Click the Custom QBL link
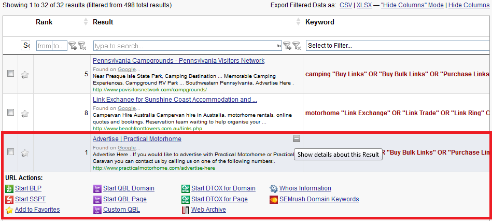 pos(121,210)
